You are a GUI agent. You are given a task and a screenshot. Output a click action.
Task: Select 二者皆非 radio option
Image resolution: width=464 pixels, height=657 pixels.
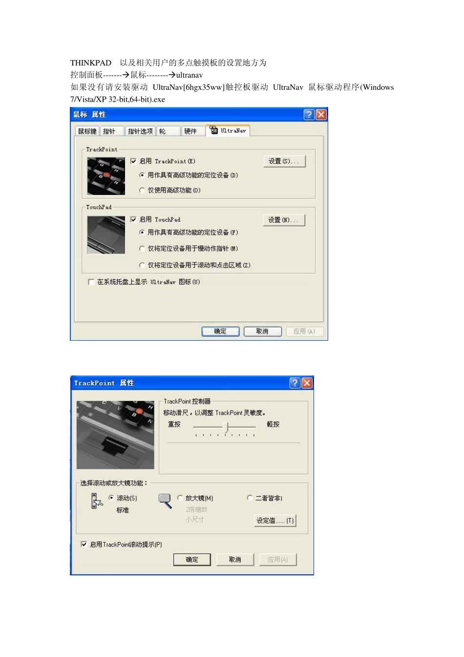pos(250,498)
